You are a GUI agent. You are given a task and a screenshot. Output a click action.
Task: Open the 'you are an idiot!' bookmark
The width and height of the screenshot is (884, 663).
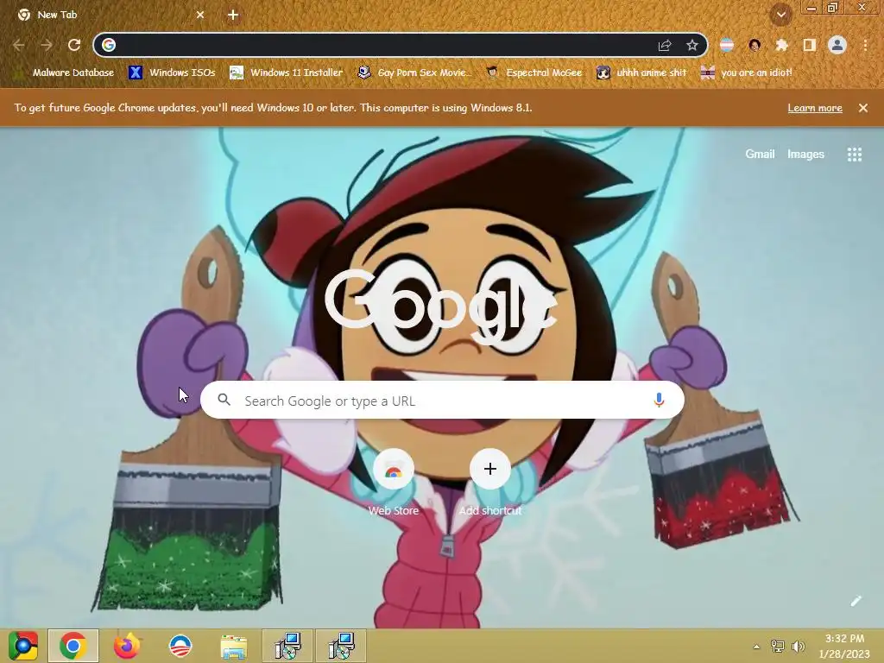coord(746,73)
